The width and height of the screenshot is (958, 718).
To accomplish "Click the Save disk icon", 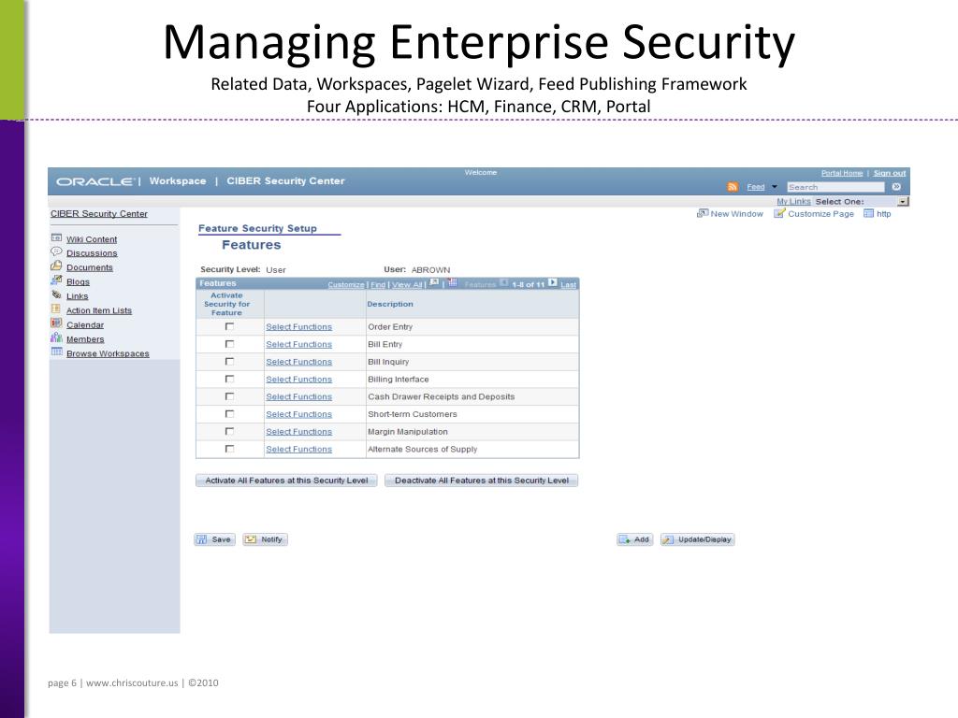I will point(202,539).
